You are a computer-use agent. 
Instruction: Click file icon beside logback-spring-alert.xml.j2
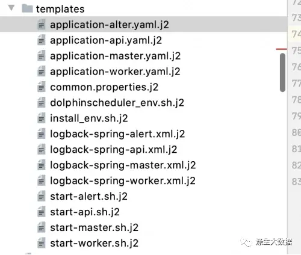(42, 134)
